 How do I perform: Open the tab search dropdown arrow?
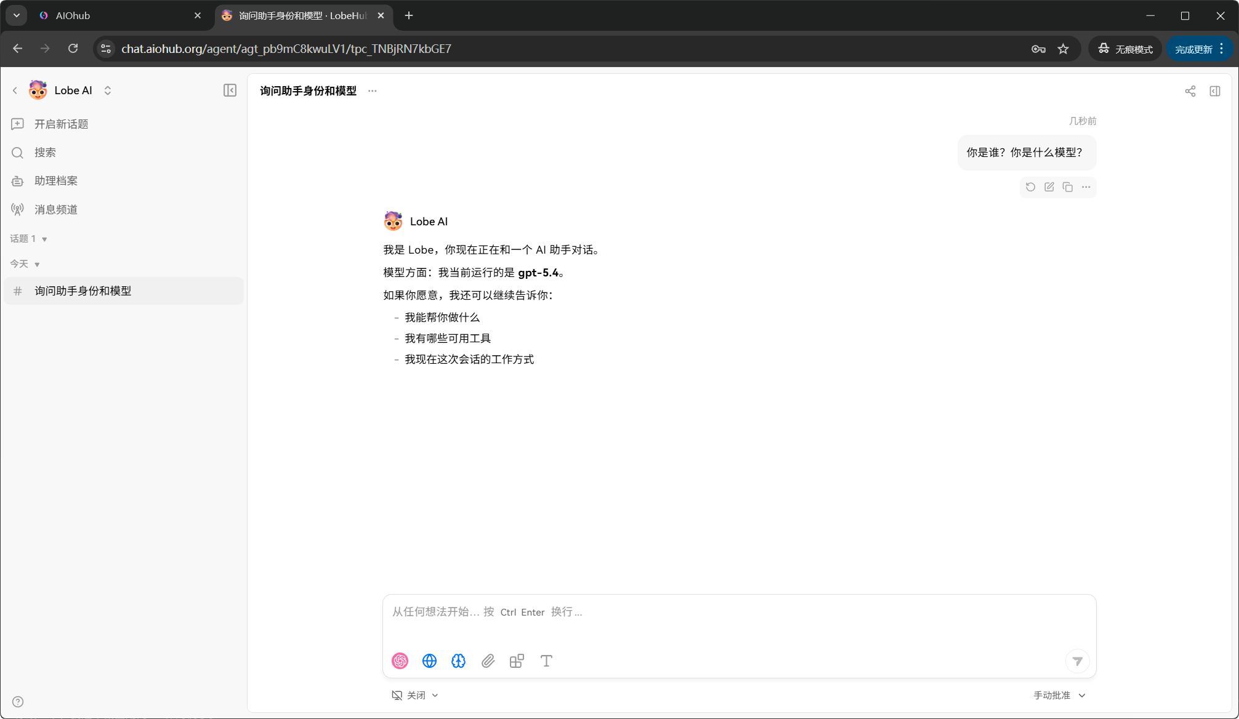17,15
